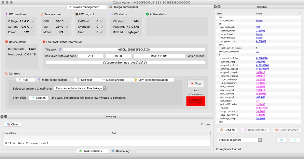Click the Value column header in Registers

point(277,14)
